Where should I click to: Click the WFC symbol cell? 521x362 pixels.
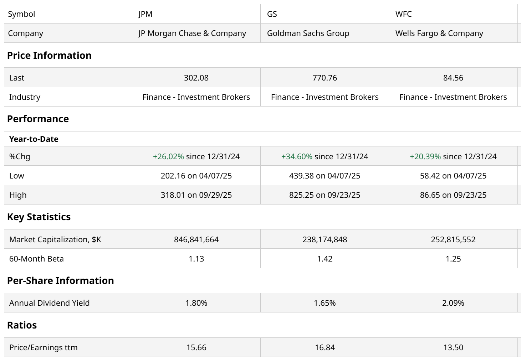click(x=403, y=14)
